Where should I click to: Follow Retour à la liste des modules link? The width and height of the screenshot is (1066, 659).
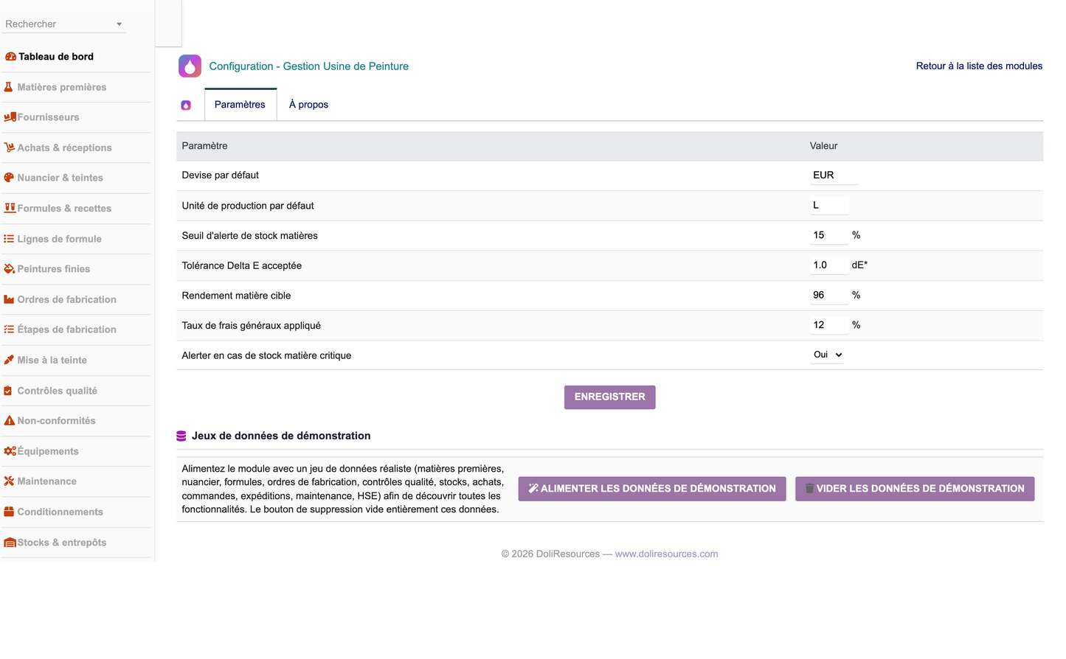[x=979, y=66]
